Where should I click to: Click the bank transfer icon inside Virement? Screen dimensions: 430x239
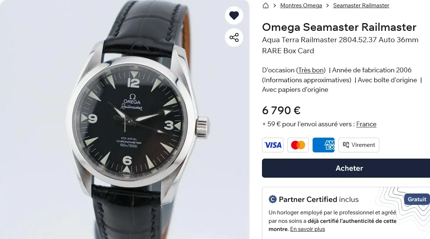coord(345,145)
